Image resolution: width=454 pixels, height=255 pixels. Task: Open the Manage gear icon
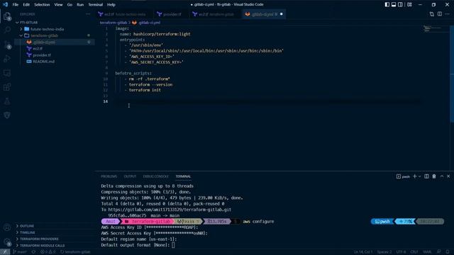click(x=7, y=242)
